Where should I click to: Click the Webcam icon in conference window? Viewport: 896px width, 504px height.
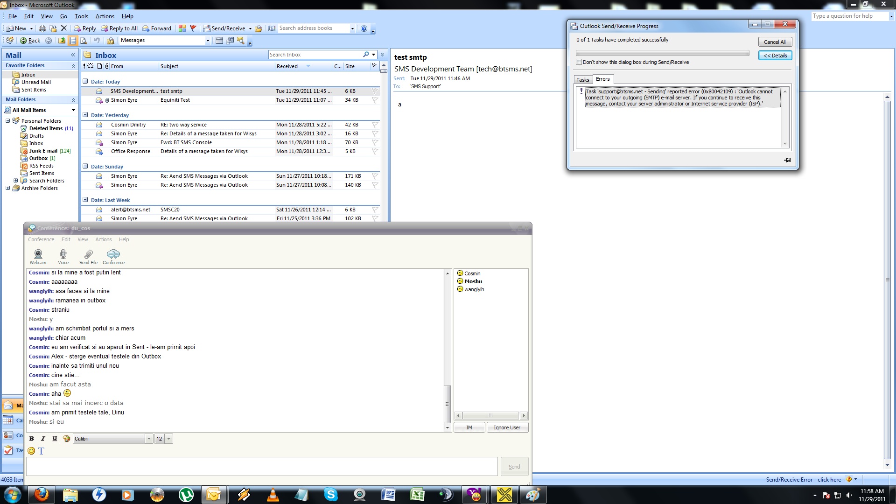click(x=38, y=254)
